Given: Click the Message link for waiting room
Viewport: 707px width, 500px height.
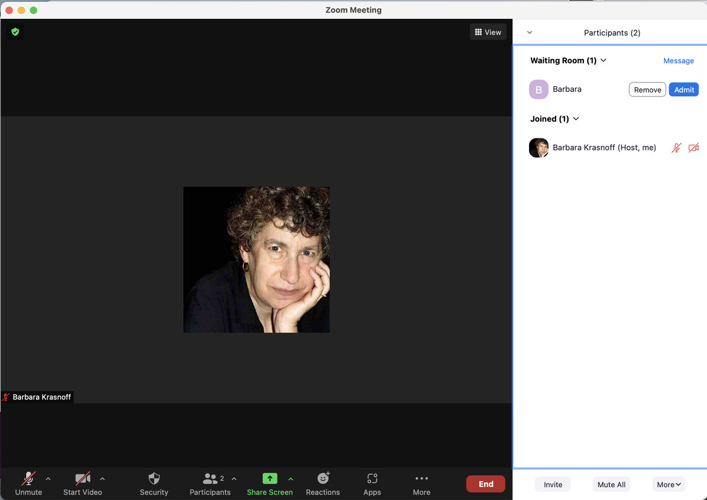Looking at the screenshot, I should click(x=678, y=61).
